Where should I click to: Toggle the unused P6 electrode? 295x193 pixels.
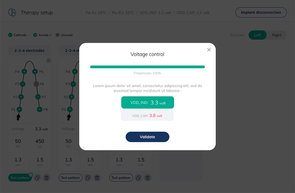pos(36,84)
